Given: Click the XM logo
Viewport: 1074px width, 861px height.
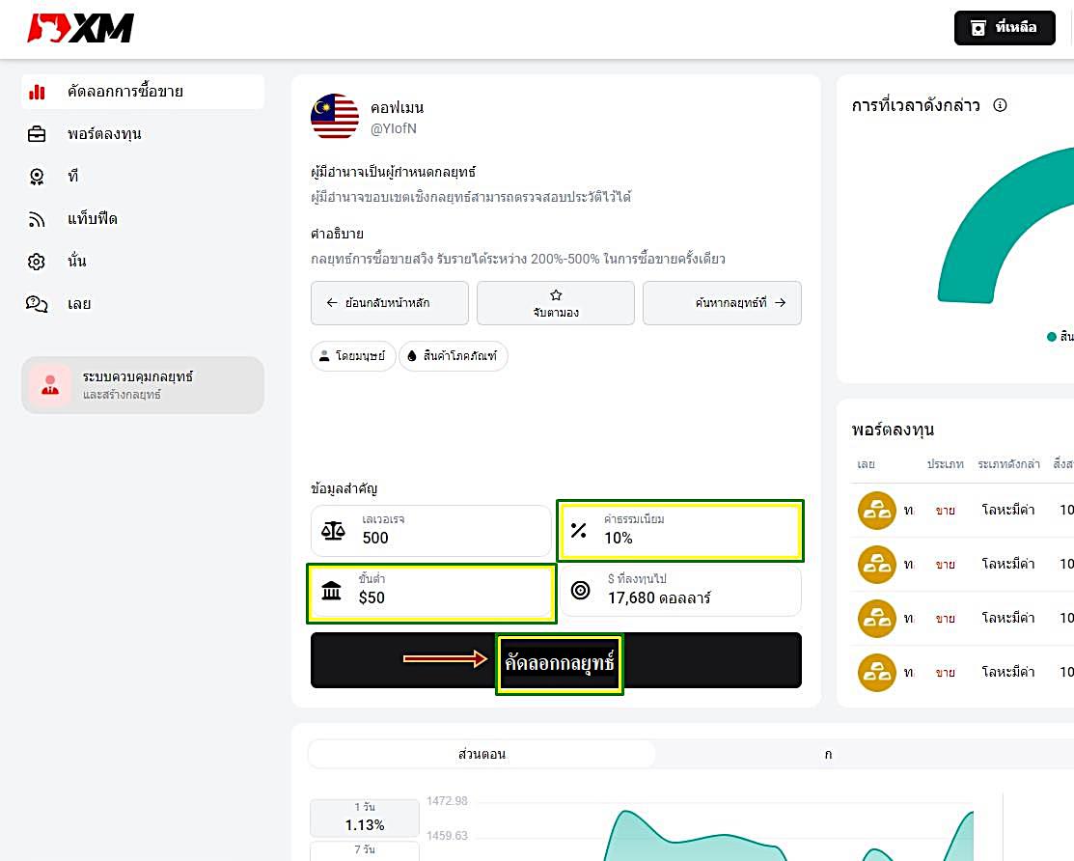Looking at the screenshot, I should (x=81, y=28).
